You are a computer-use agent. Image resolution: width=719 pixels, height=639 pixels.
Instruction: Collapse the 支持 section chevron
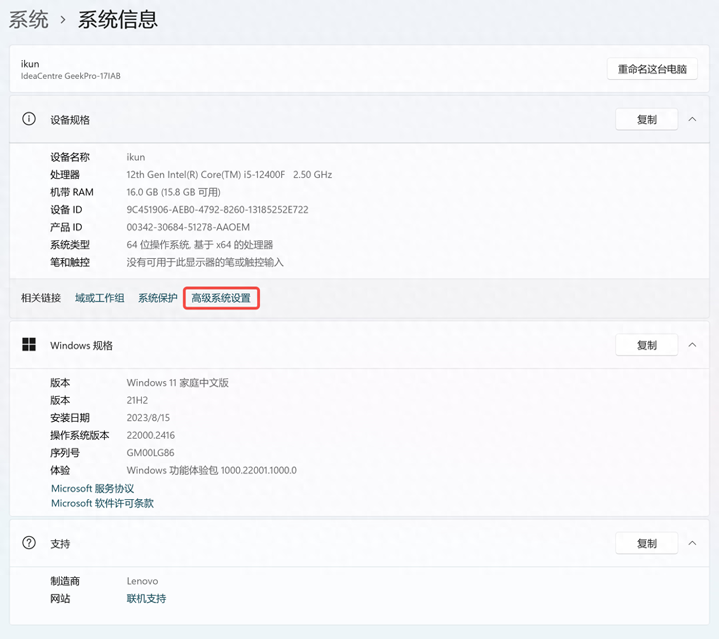692,543
